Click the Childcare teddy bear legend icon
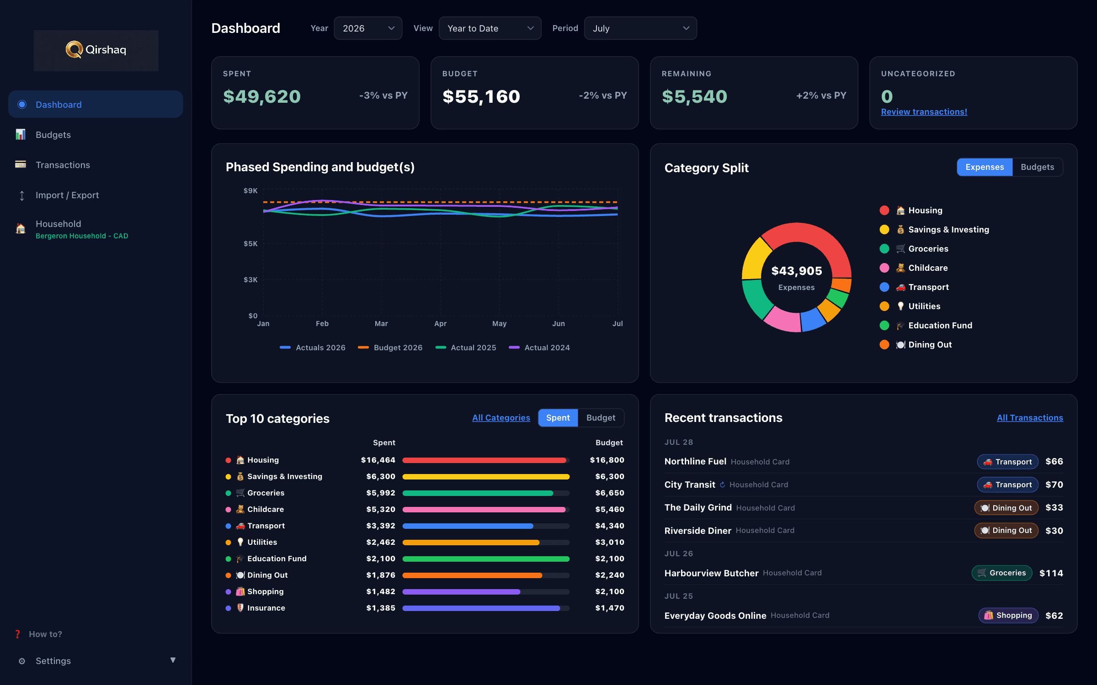1097x685 pixels. (x=900, y=268)
